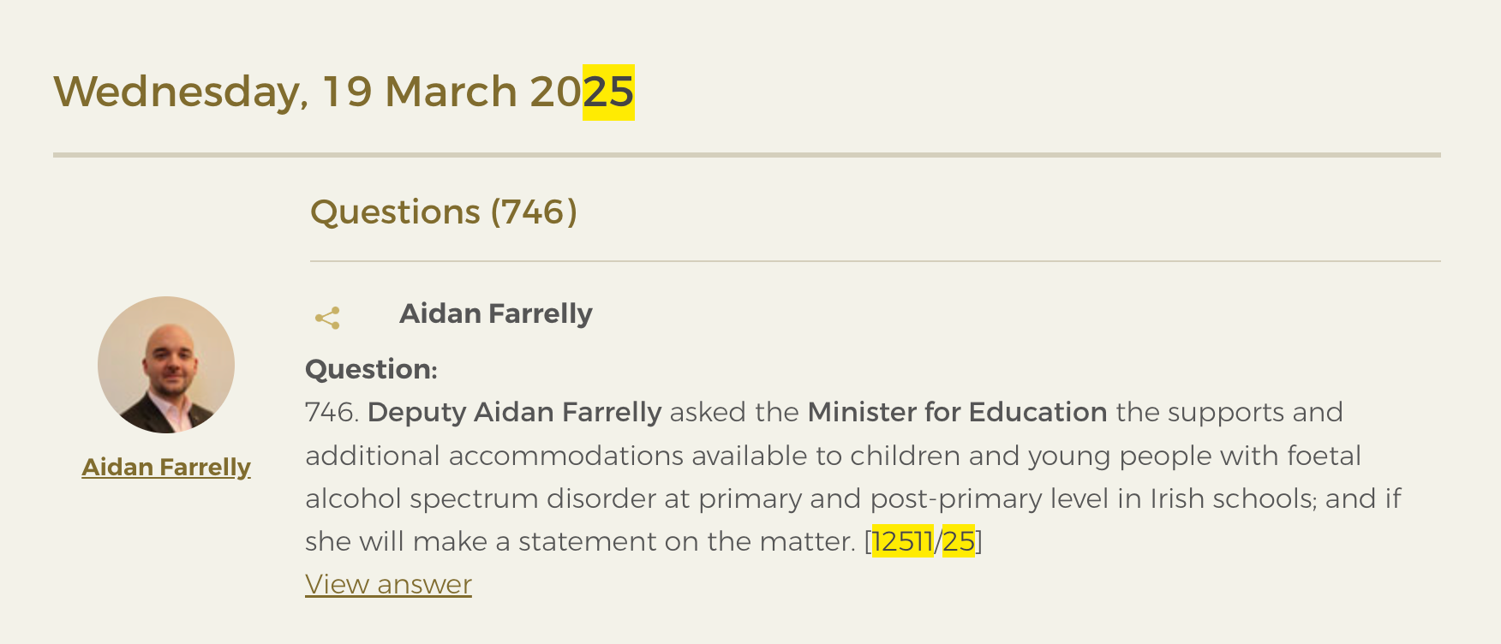Click the bold Aidan Farrelly speaker heading
The height and width of the screenshot is (644, 1501).
[x=496, y=313]
